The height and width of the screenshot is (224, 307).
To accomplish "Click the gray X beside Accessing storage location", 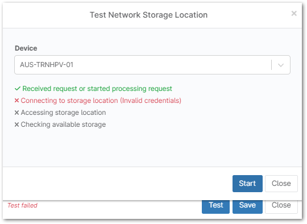I will tap(16, 113).
